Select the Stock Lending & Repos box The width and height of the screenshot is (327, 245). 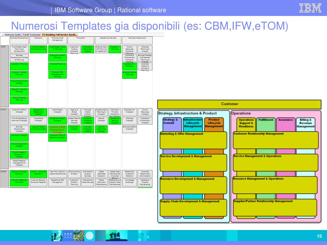74,174
